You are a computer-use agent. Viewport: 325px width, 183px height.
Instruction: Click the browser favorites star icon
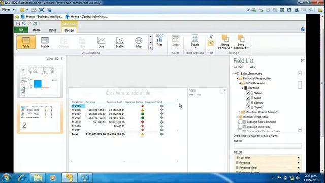point(17,17)
